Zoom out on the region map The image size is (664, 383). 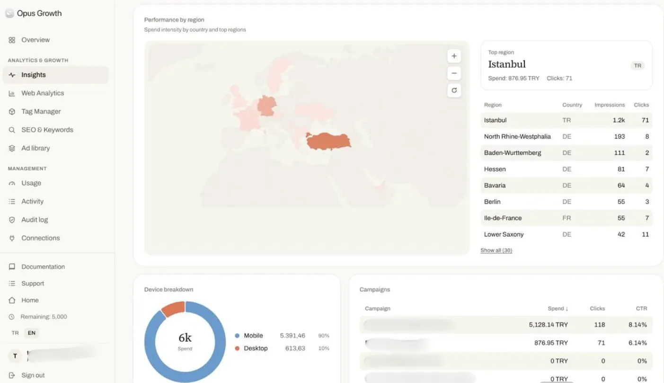pos(454,73)
